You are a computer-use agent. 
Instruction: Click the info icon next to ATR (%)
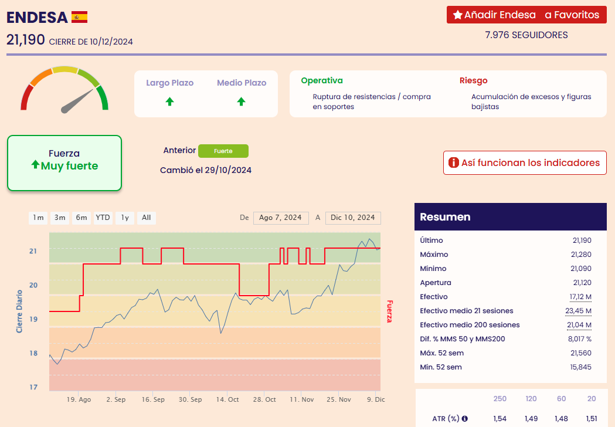coord(465,419)
